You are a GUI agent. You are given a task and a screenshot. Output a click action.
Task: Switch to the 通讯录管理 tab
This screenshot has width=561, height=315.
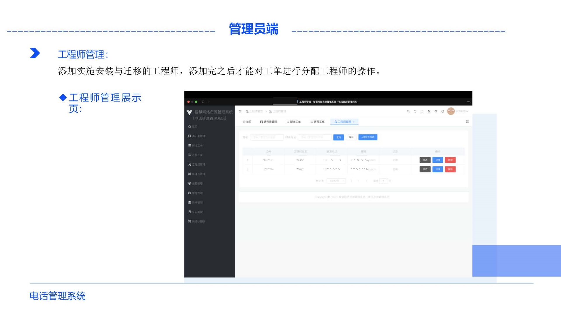coord(269,122)
